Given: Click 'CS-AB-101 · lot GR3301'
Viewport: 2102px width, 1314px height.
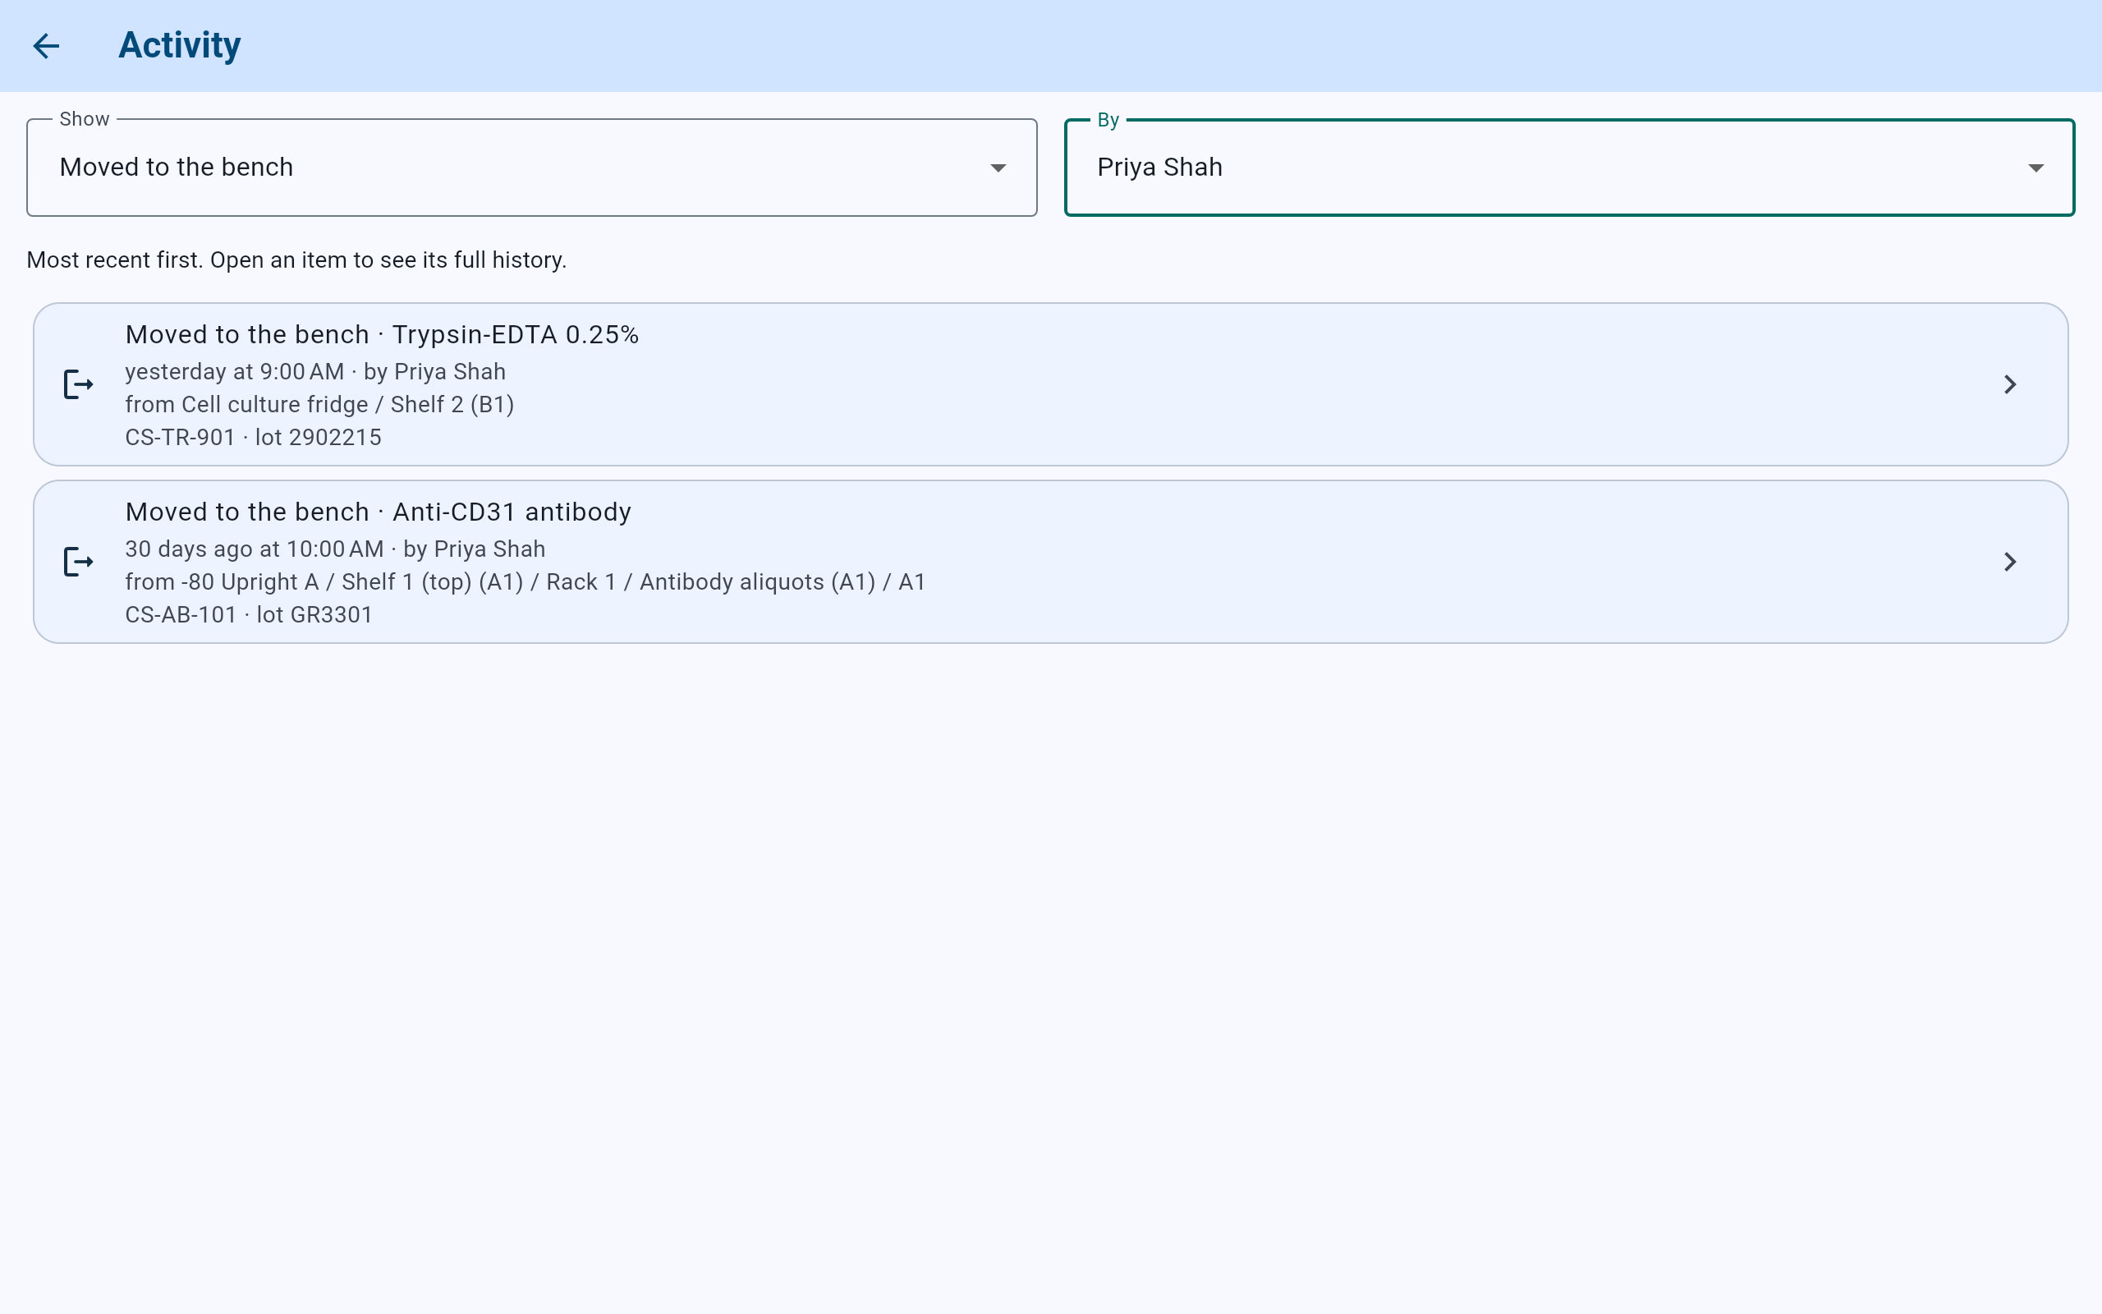Looking at the screenshot, I should point(249,614).
